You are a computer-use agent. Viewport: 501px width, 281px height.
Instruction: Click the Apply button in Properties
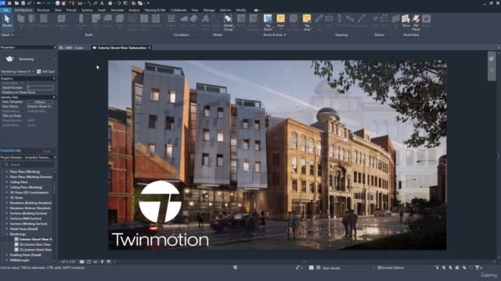47,151
